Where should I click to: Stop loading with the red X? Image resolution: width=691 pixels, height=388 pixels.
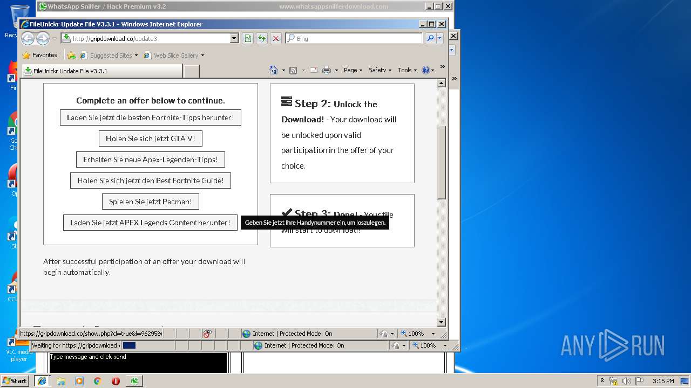(276, 38)
